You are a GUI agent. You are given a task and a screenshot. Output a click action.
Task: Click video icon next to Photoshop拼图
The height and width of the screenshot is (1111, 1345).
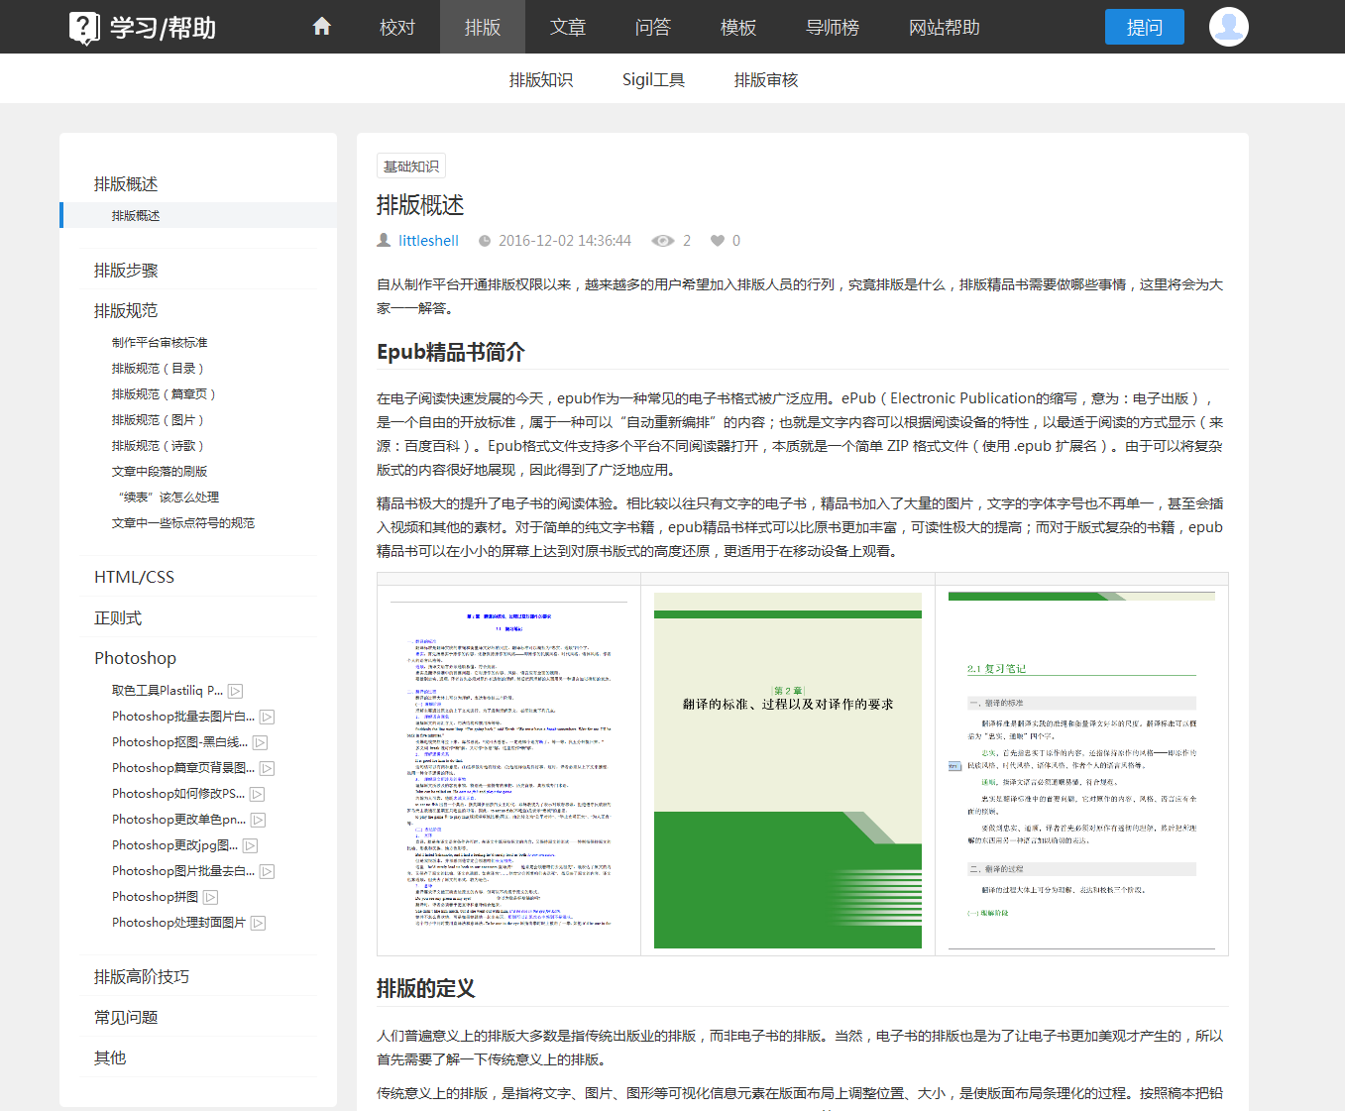pos(211,898)
